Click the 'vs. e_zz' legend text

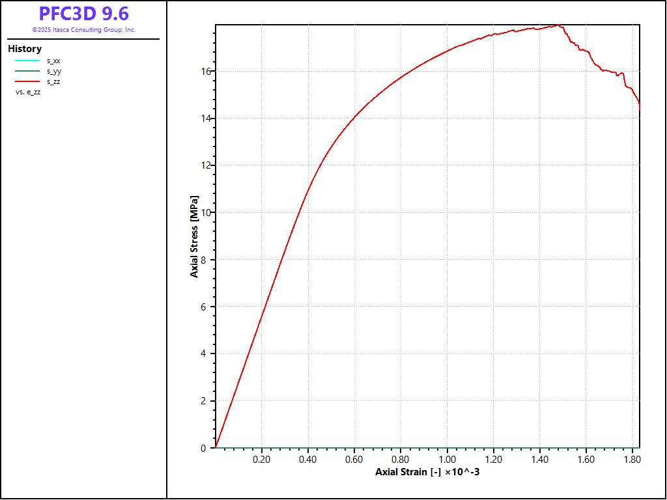pyautogui.click(x=28, y=92)
